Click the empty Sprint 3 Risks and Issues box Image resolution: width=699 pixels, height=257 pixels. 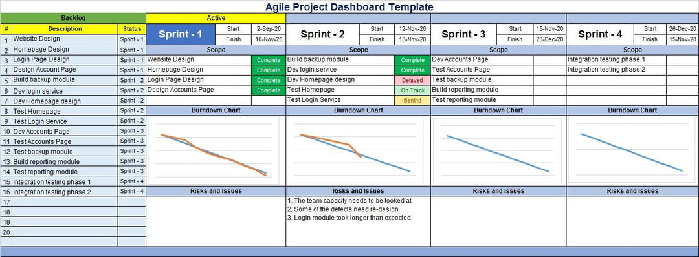click(498, 221)
